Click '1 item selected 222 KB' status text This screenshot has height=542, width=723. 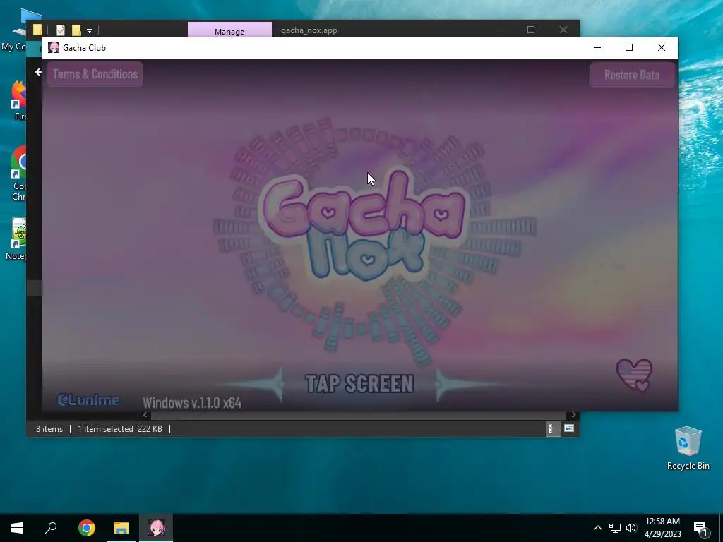[x=120, y=428]
